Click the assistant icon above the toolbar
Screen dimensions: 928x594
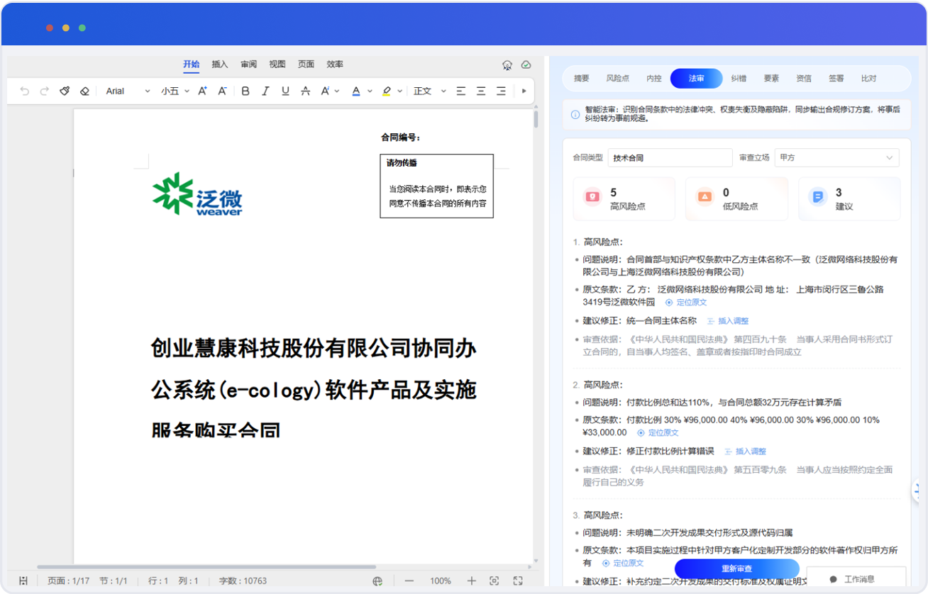click(507, 65)
